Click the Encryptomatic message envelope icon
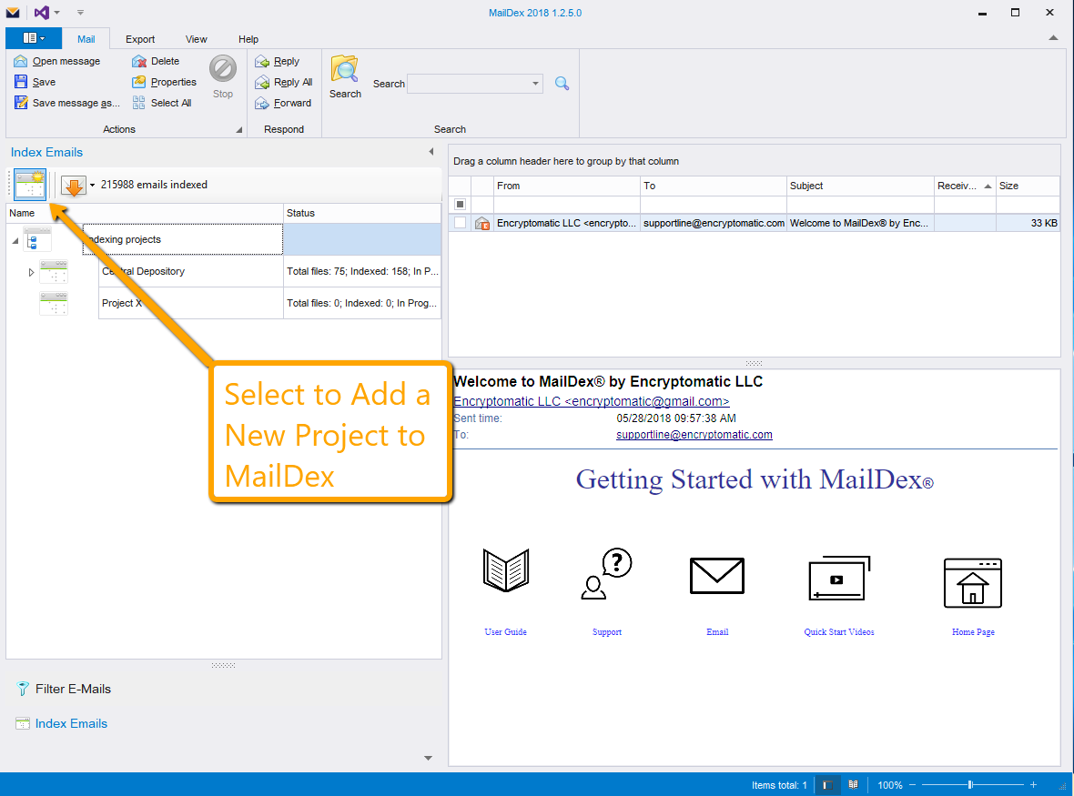Screen dimensions: 1074x796 coord(482,223)
